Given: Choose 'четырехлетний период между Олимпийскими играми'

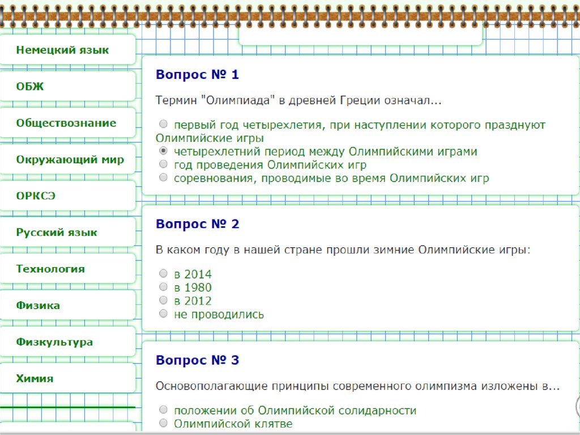Looking at the screenshot, I should pos(164,151).
